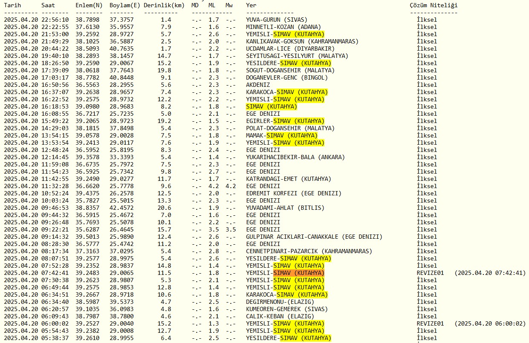Click the Yer column header

tap(251, 5)
